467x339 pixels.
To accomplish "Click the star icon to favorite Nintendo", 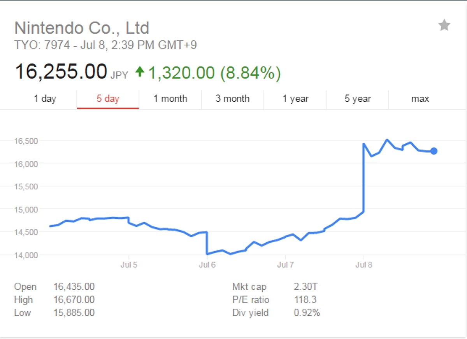I will coord(444,26).
